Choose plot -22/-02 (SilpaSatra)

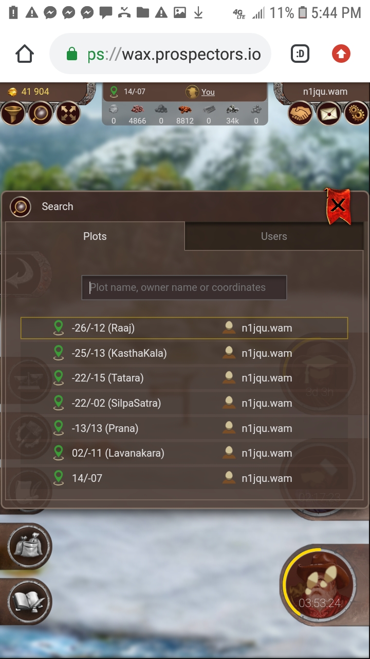click(x=184, y=403)
